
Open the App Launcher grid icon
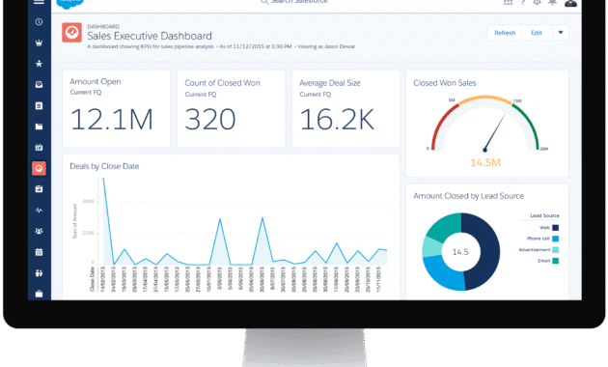tap(508, 2)
